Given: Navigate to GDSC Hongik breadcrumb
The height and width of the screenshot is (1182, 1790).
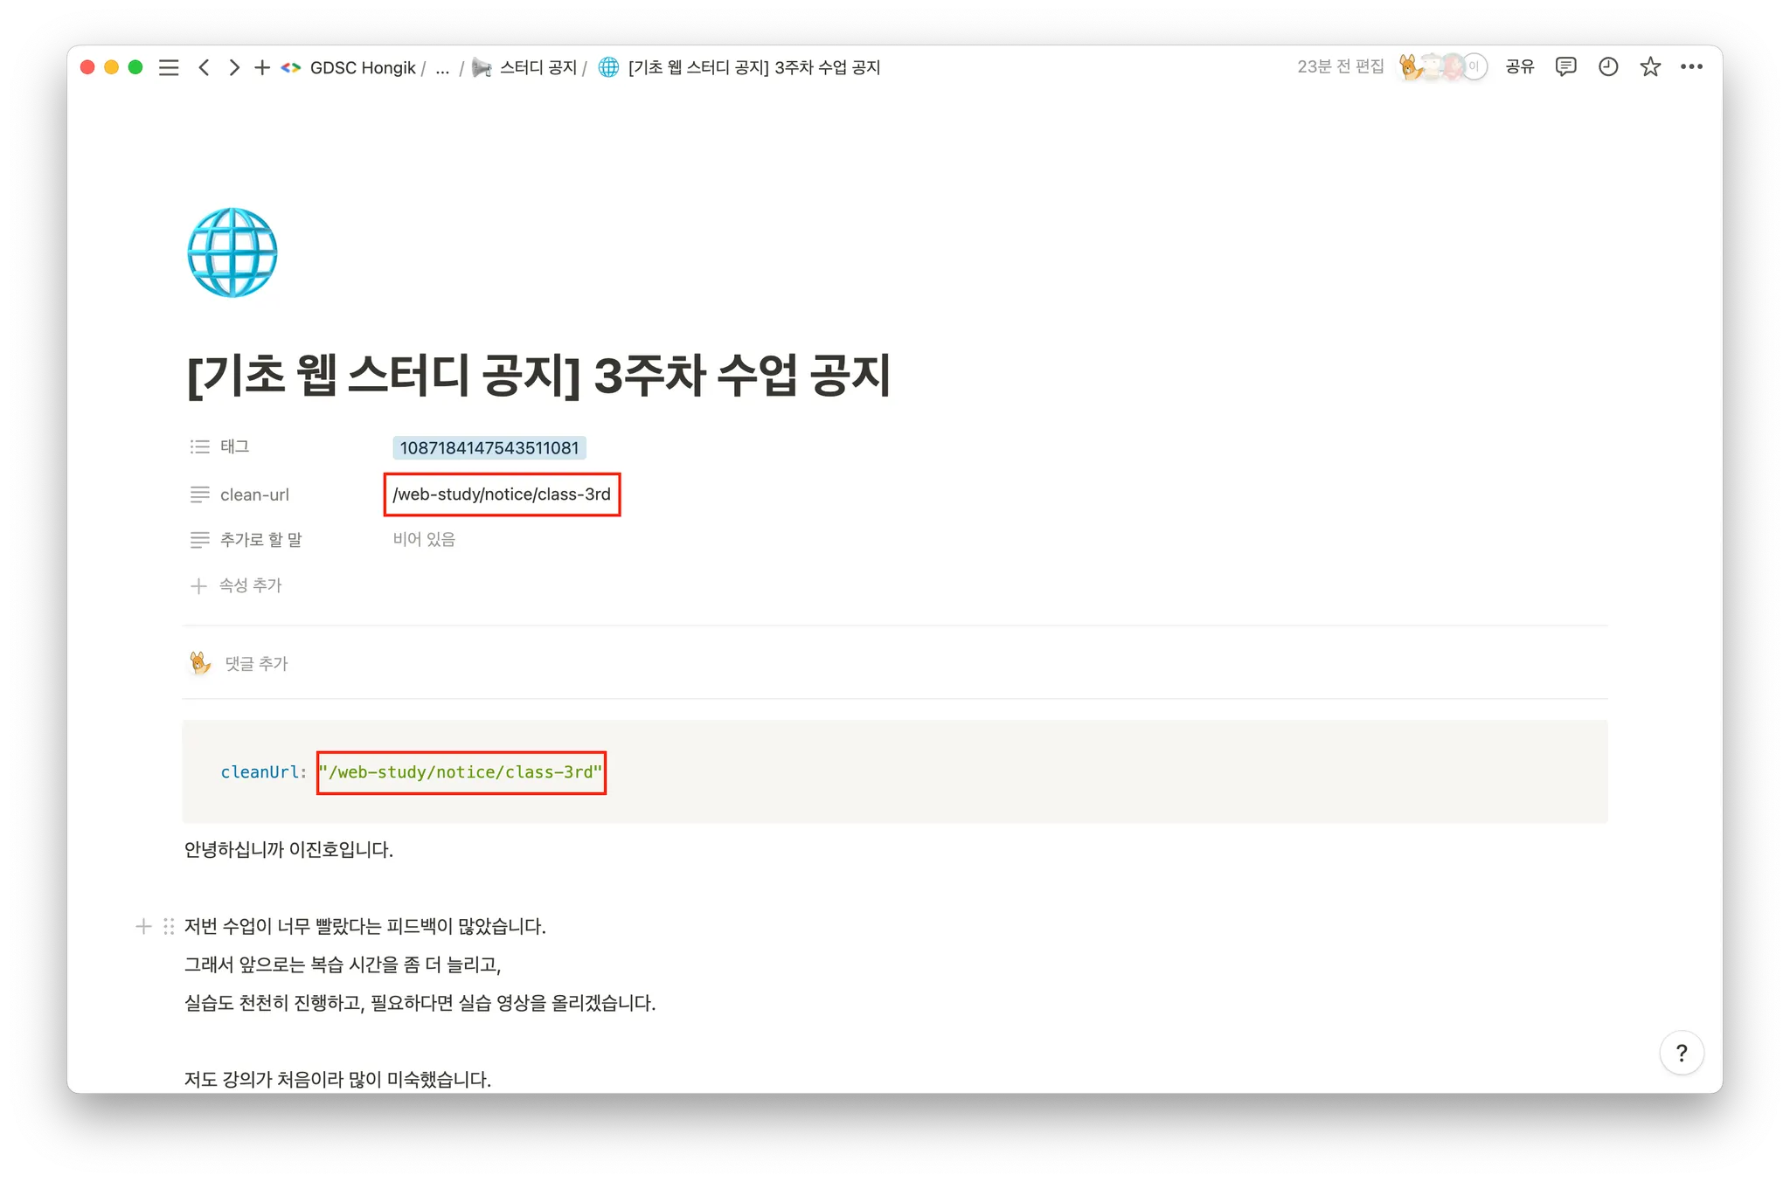Looking at the screenshot, I should point(362,68).
